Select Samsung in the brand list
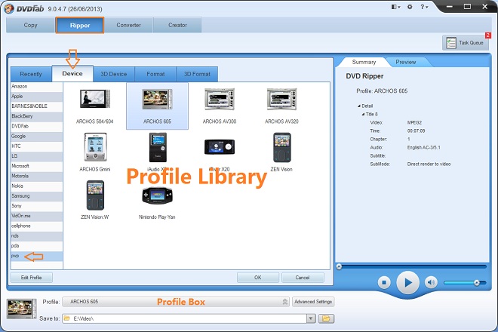 tap(36, 195)
